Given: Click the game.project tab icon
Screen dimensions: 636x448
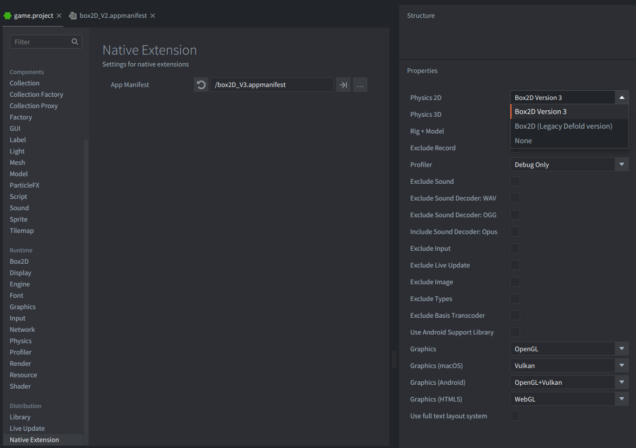Looking at the screenshot, I should [x=7, y=15].
